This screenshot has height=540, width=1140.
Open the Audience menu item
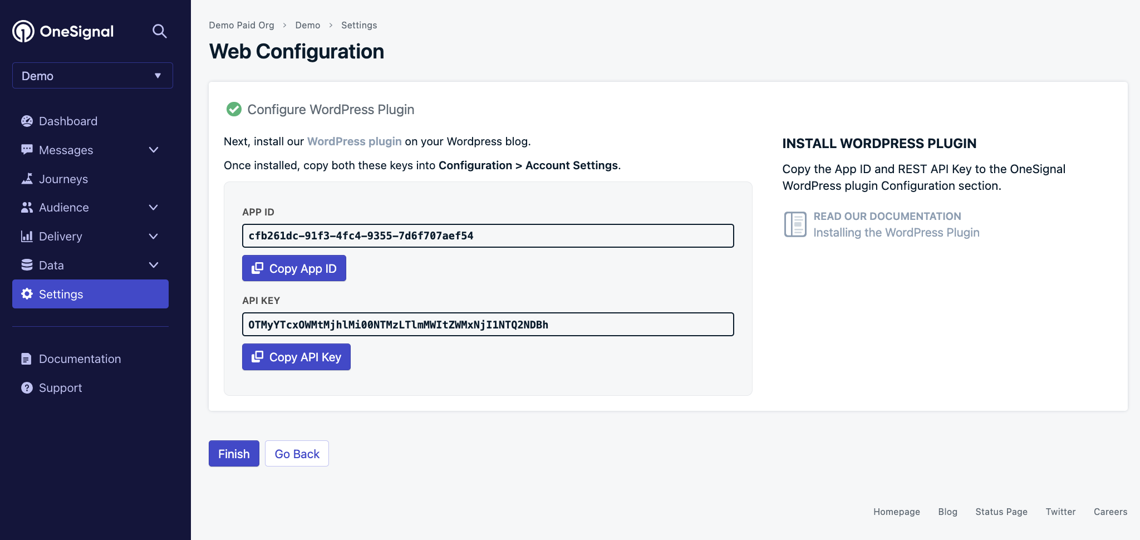(x=63, y=207)
